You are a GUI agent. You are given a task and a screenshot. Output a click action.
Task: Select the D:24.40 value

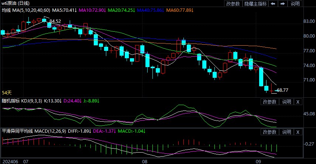73,101
